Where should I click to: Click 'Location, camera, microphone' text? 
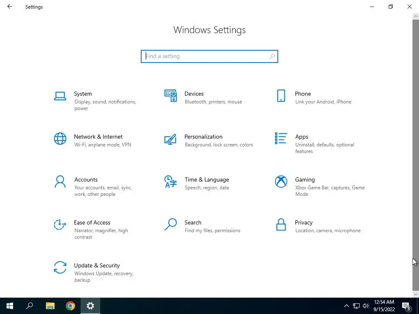point(328,231)
